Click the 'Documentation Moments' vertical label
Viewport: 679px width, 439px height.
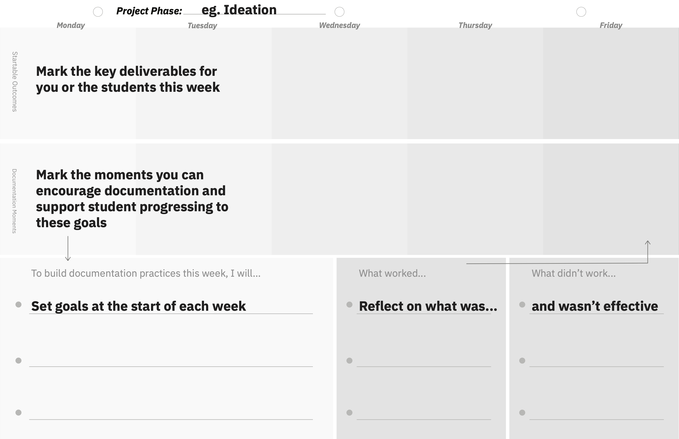14,201
